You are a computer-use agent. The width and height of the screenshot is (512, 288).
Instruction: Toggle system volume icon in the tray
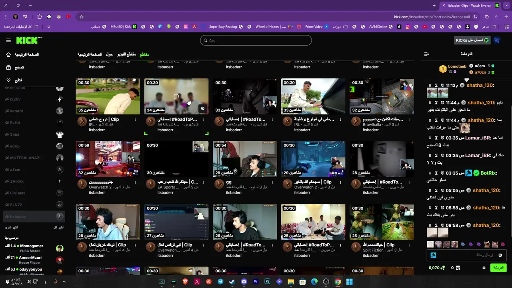coord(29,282)
